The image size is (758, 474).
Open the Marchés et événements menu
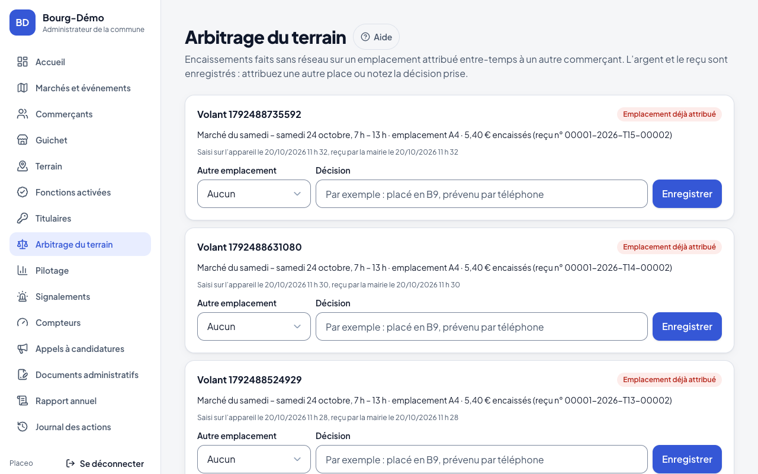coord(80,88)
